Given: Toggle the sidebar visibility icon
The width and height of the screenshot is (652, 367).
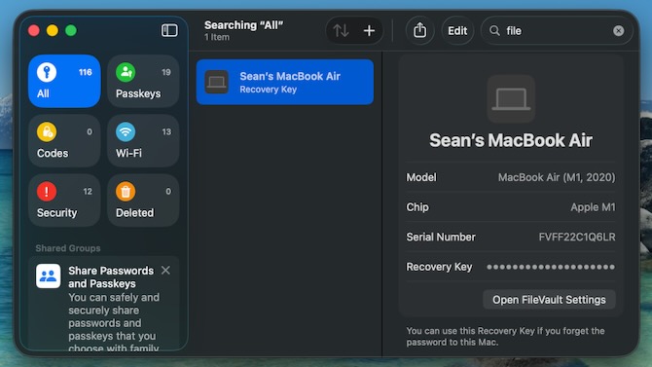Looking at the screenshot, I should [169, 30].
